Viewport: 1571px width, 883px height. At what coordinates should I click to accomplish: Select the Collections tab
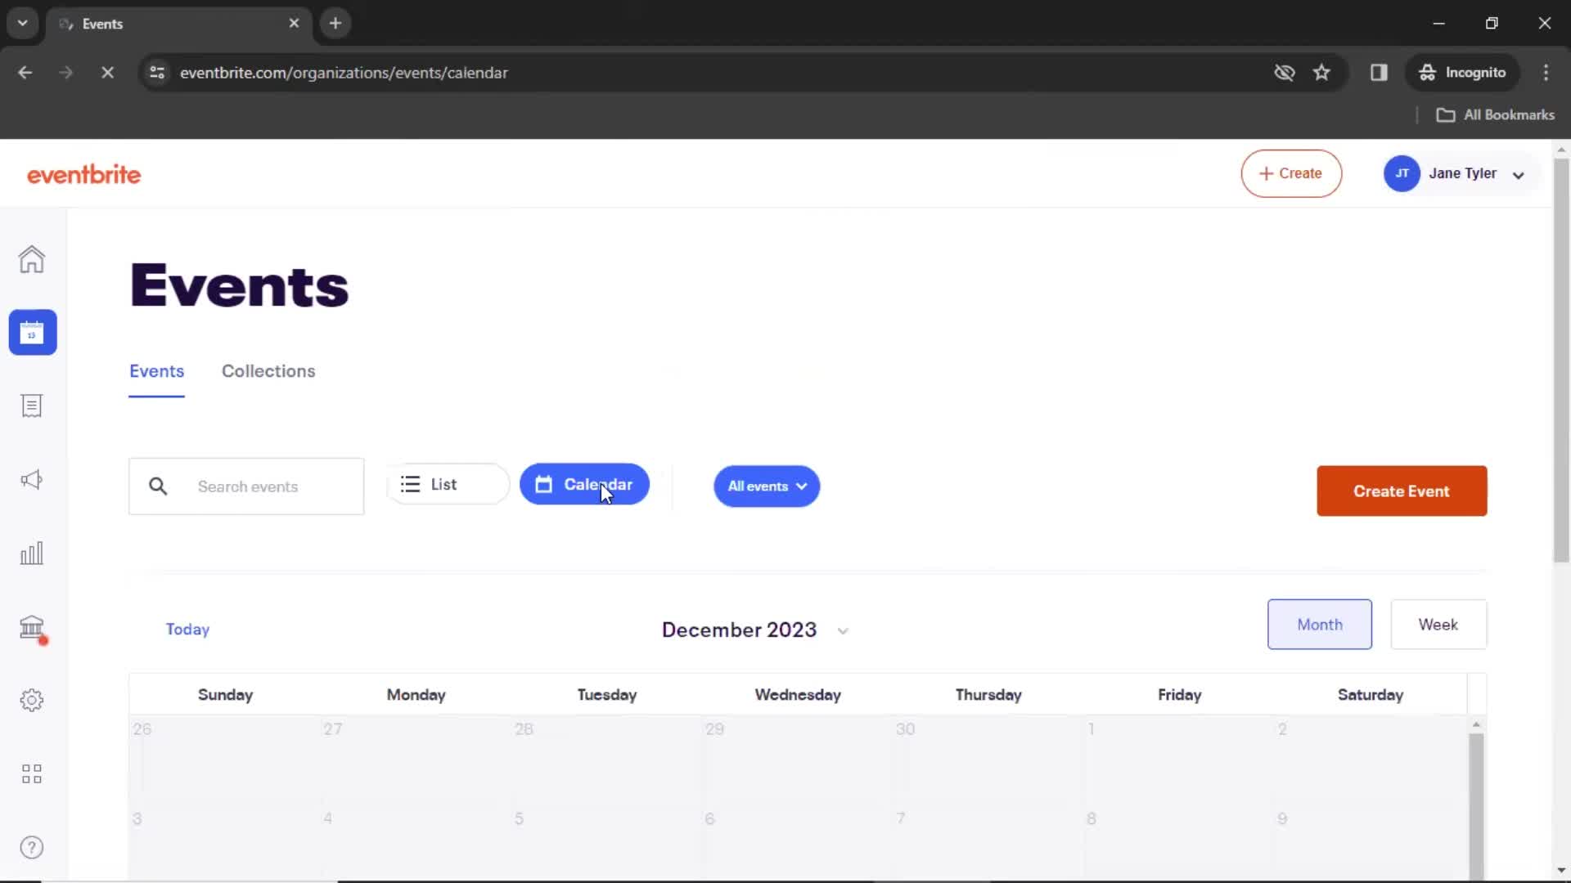click(x=268, y=371)
